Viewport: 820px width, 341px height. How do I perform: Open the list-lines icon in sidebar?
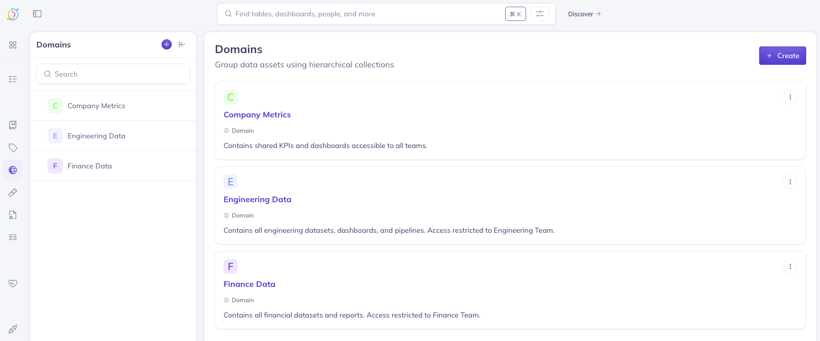pyautogui.click(x=13, y=237)
